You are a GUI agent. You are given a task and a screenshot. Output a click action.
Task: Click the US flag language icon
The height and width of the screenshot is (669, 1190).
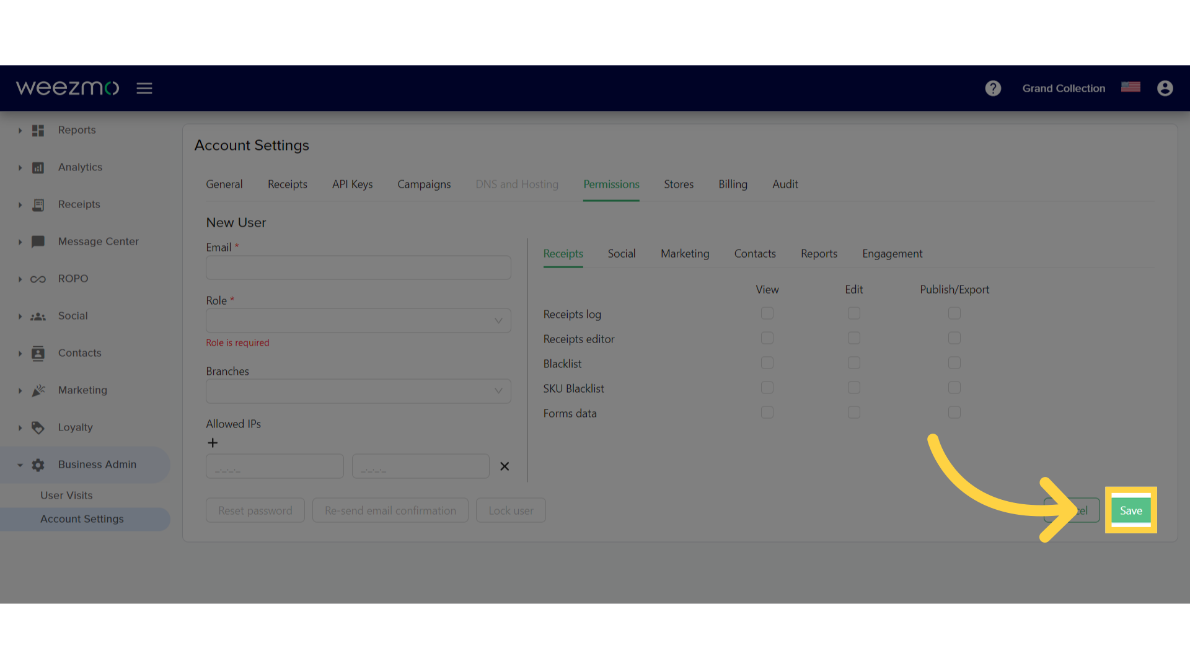(1130, 87)
